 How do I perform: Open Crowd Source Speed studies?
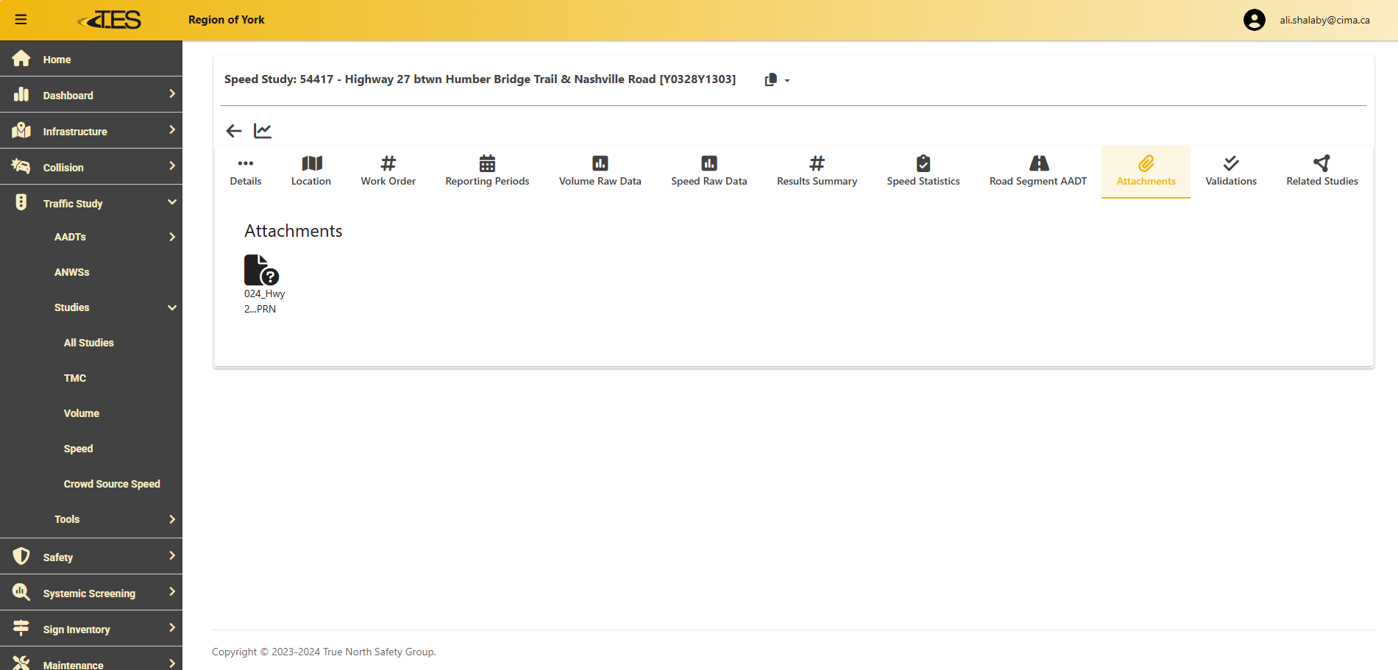[112, 484]
